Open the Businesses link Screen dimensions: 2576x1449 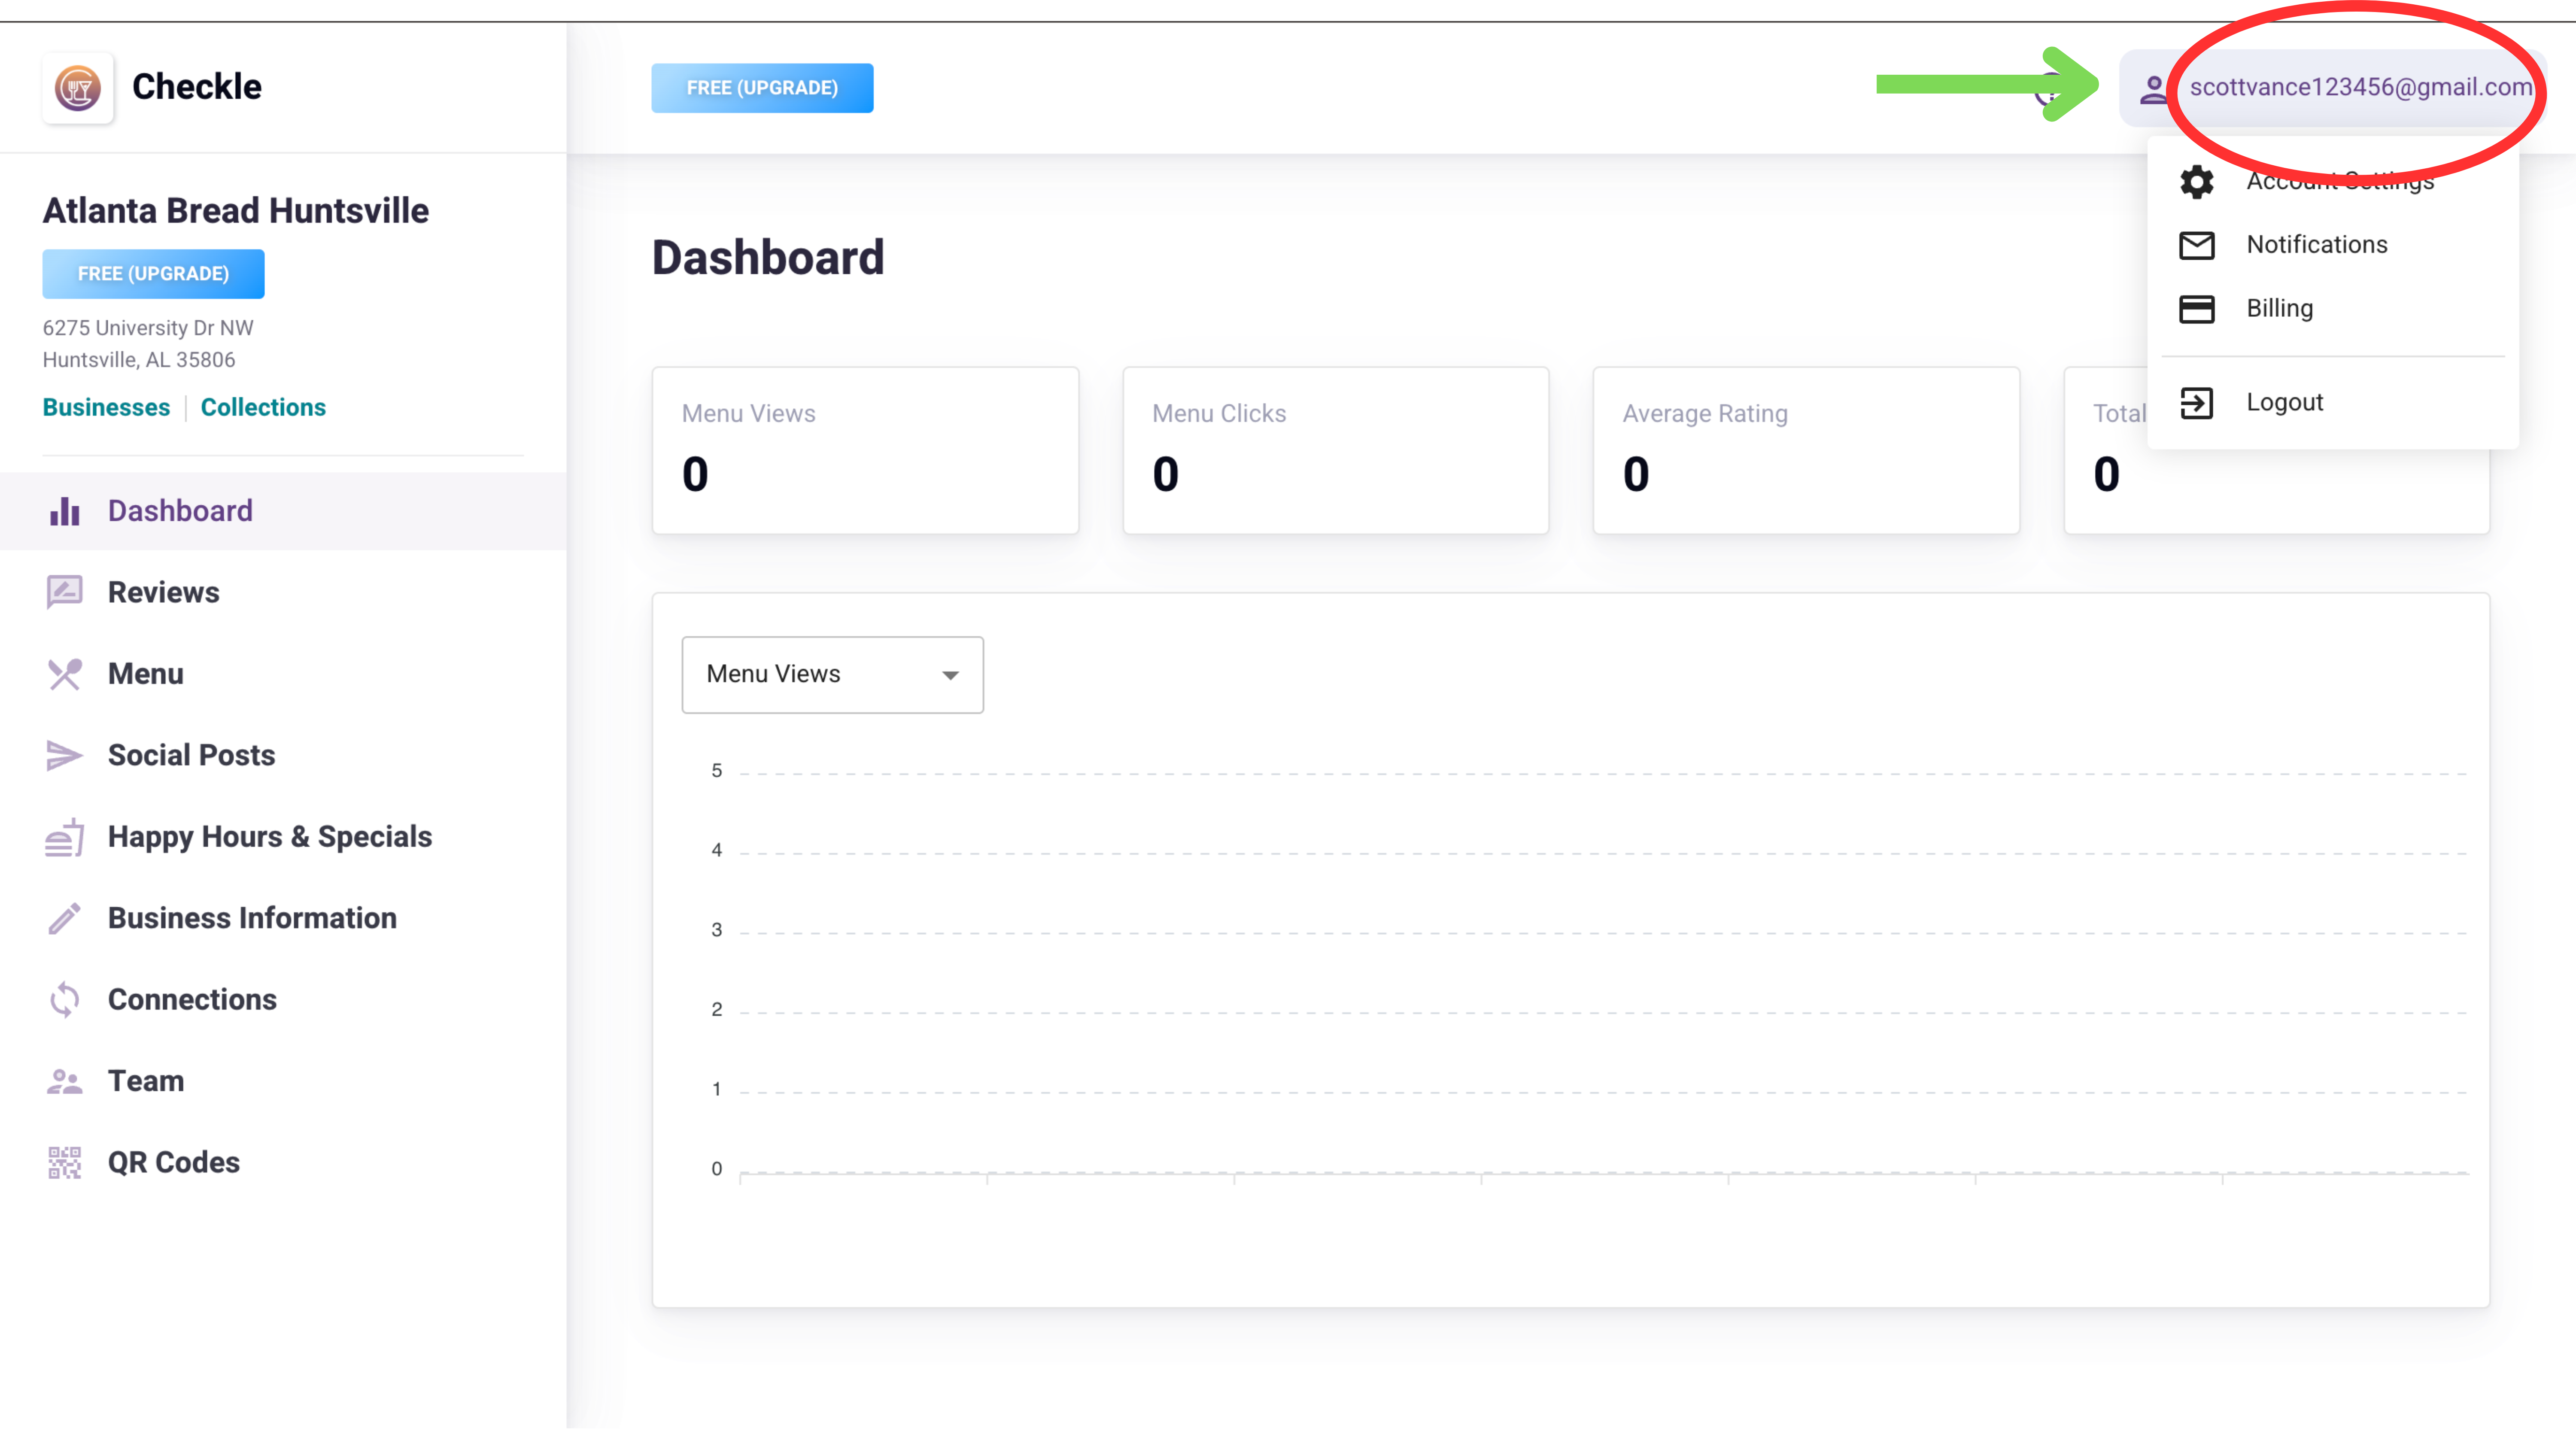click(106, 408)
